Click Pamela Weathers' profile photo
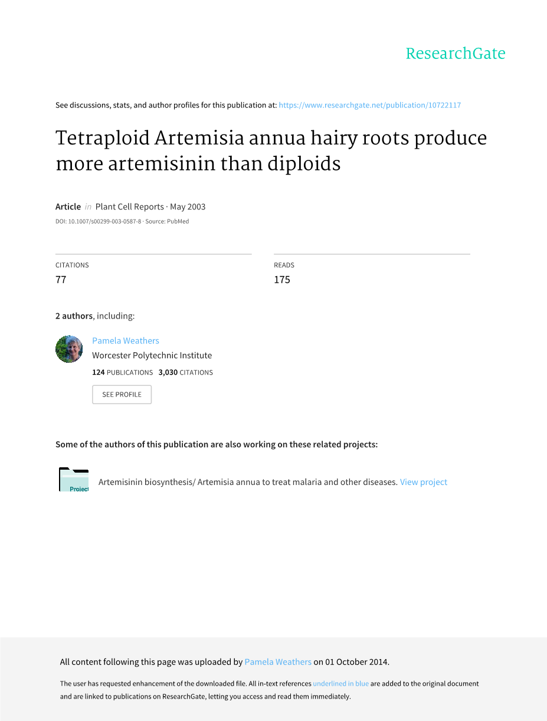The width and height of the screenshot is (547, 721). 69,349
